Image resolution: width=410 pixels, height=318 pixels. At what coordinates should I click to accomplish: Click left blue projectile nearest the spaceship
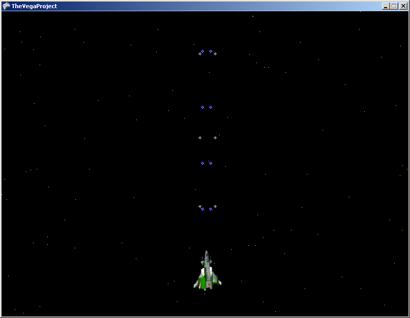[202, 209]
